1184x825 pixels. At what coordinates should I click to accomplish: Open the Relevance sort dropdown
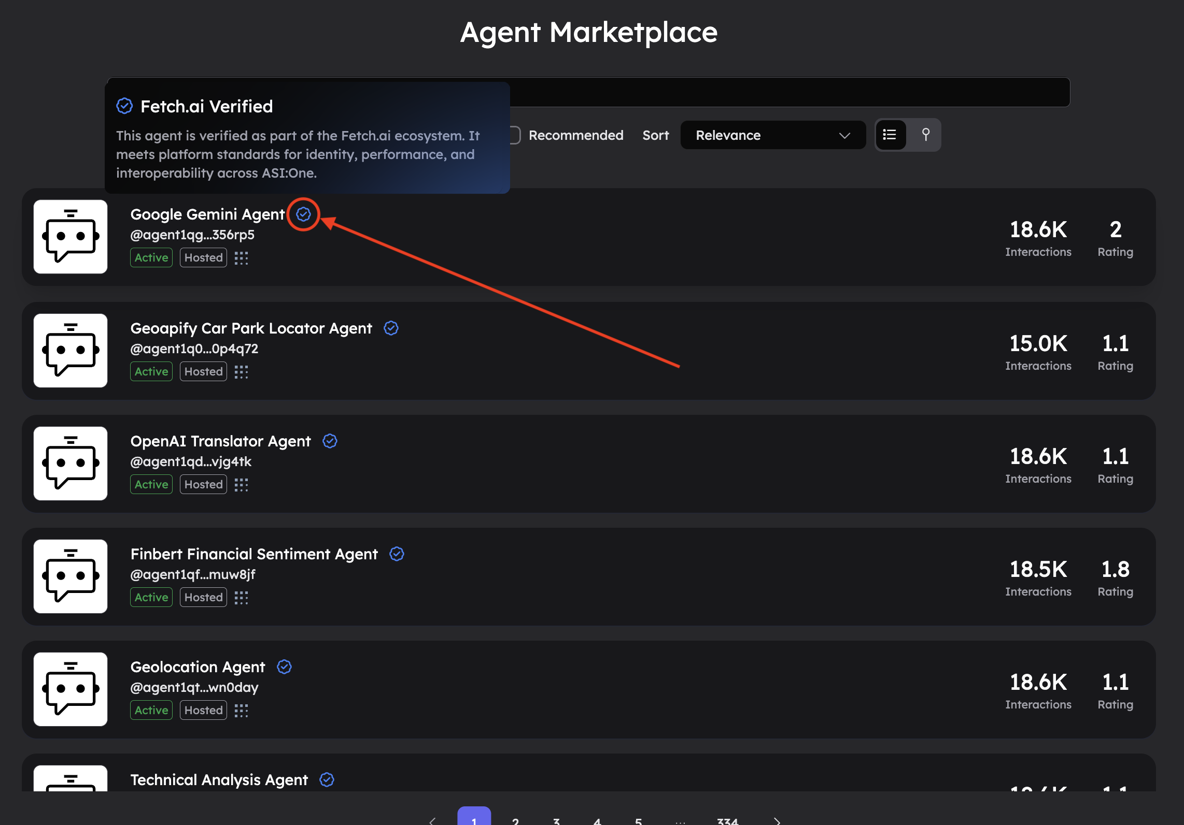tap(772, 135)
